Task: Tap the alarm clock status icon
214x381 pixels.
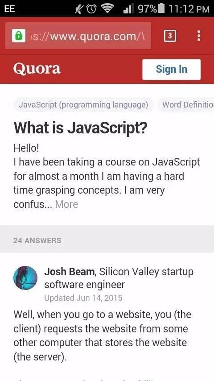Action: 91,9
